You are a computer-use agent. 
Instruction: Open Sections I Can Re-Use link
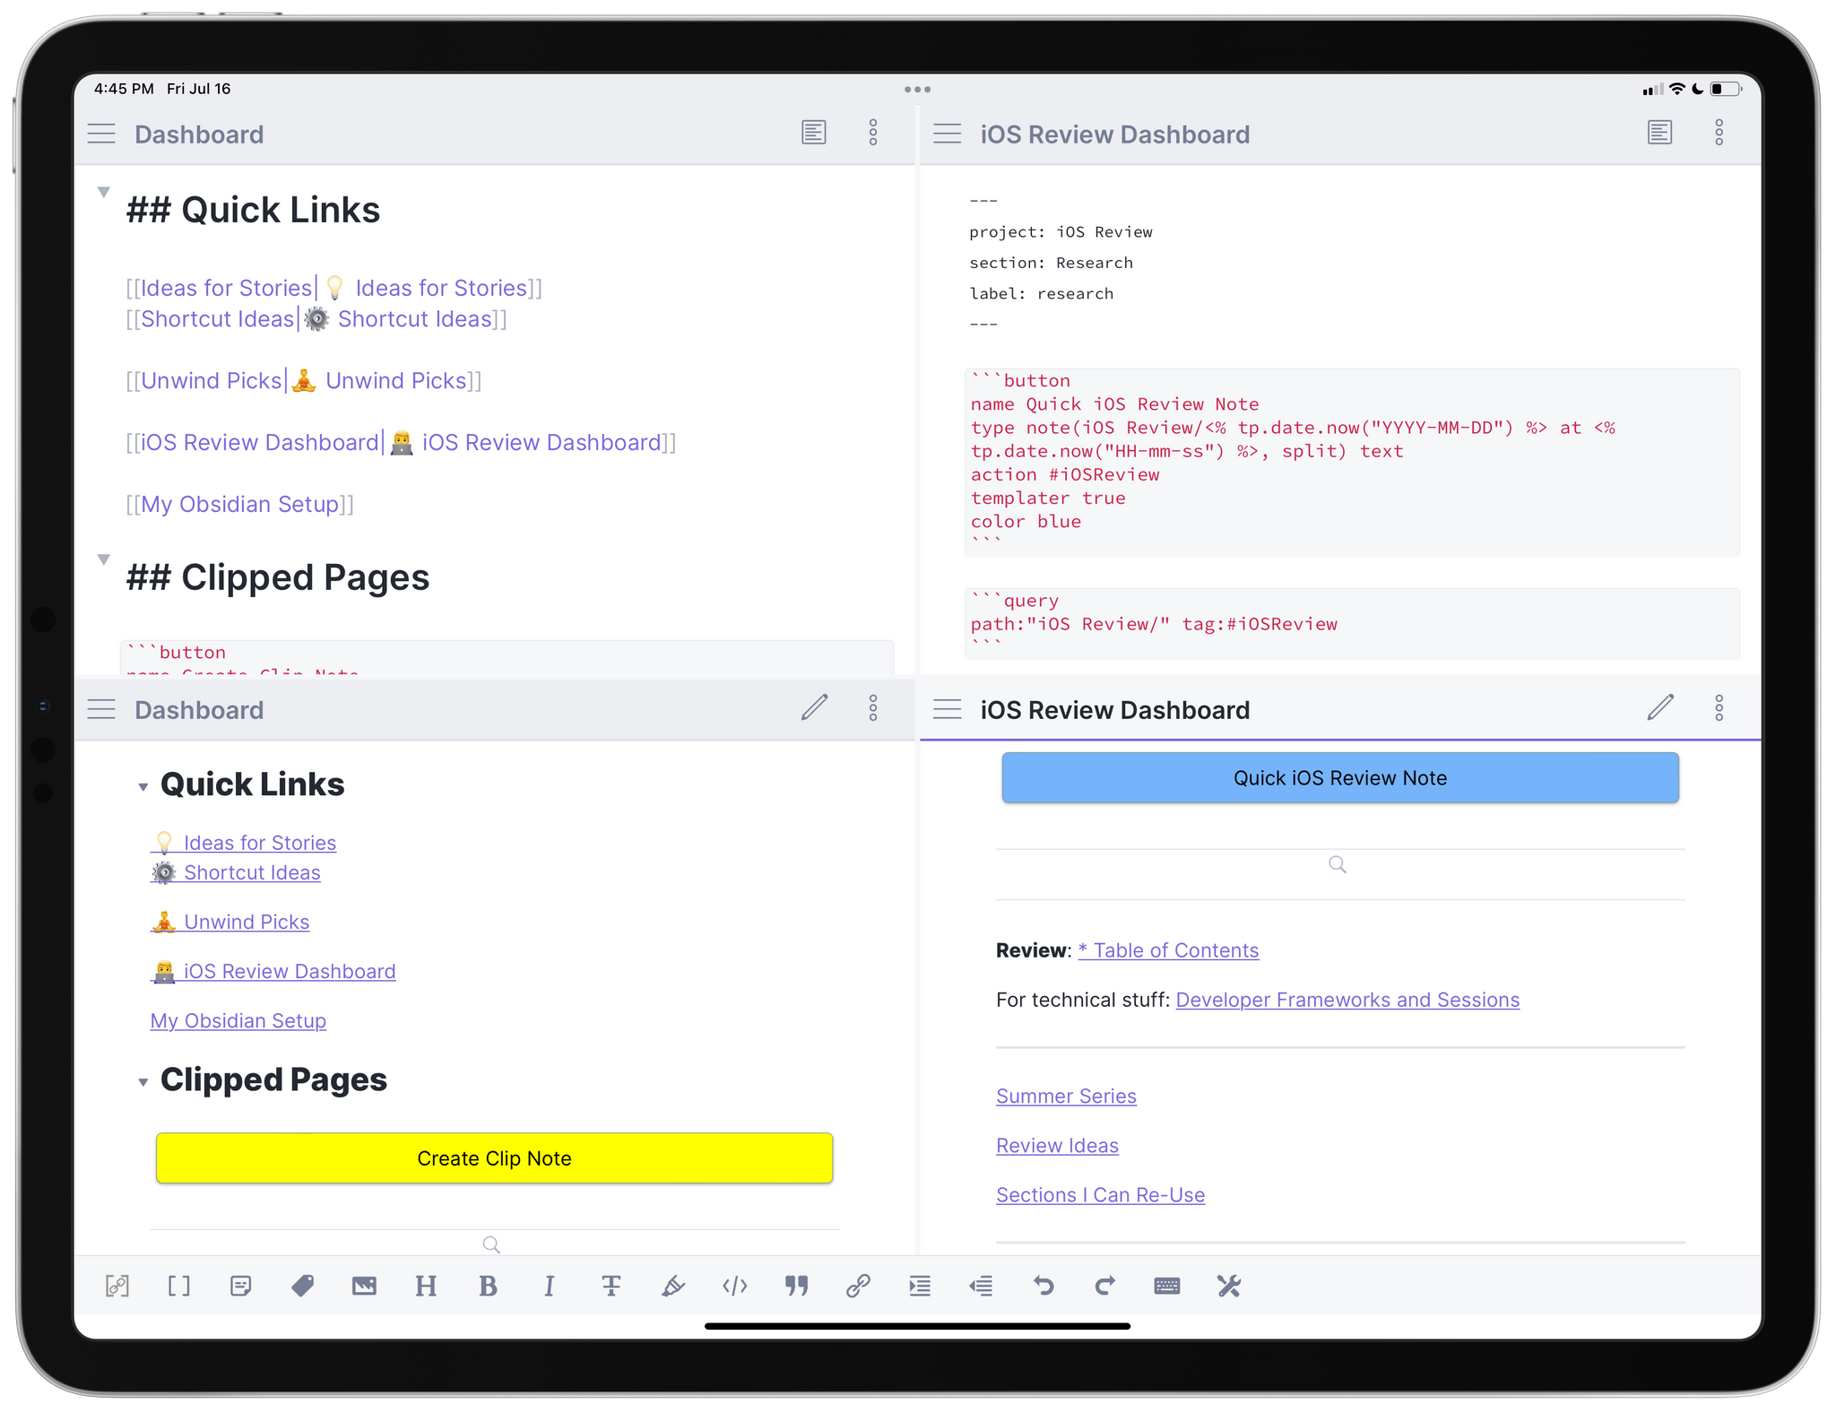(x=1100, y=1194)
